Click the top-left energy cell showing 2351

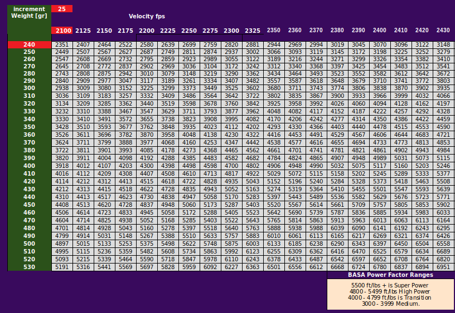tap(62, 44)
